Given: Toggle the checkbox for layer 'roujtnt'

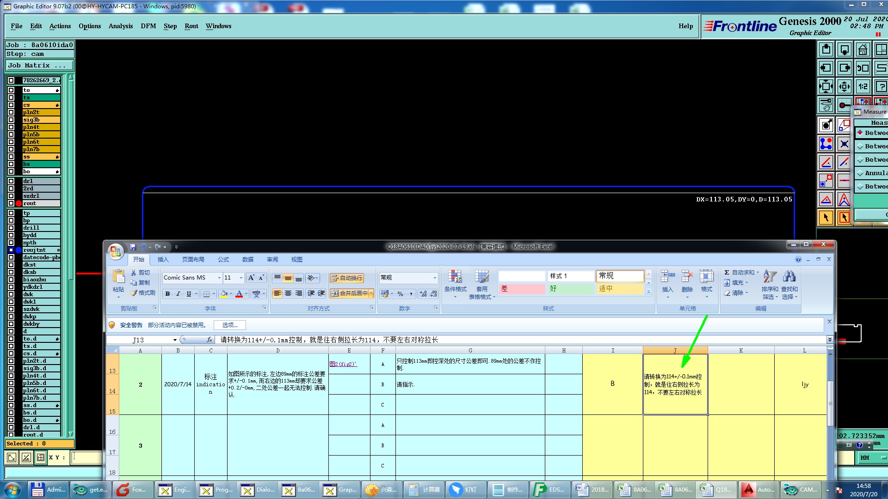Looking at the screenshot, I should pyautogui.click(x=11, y=250).
